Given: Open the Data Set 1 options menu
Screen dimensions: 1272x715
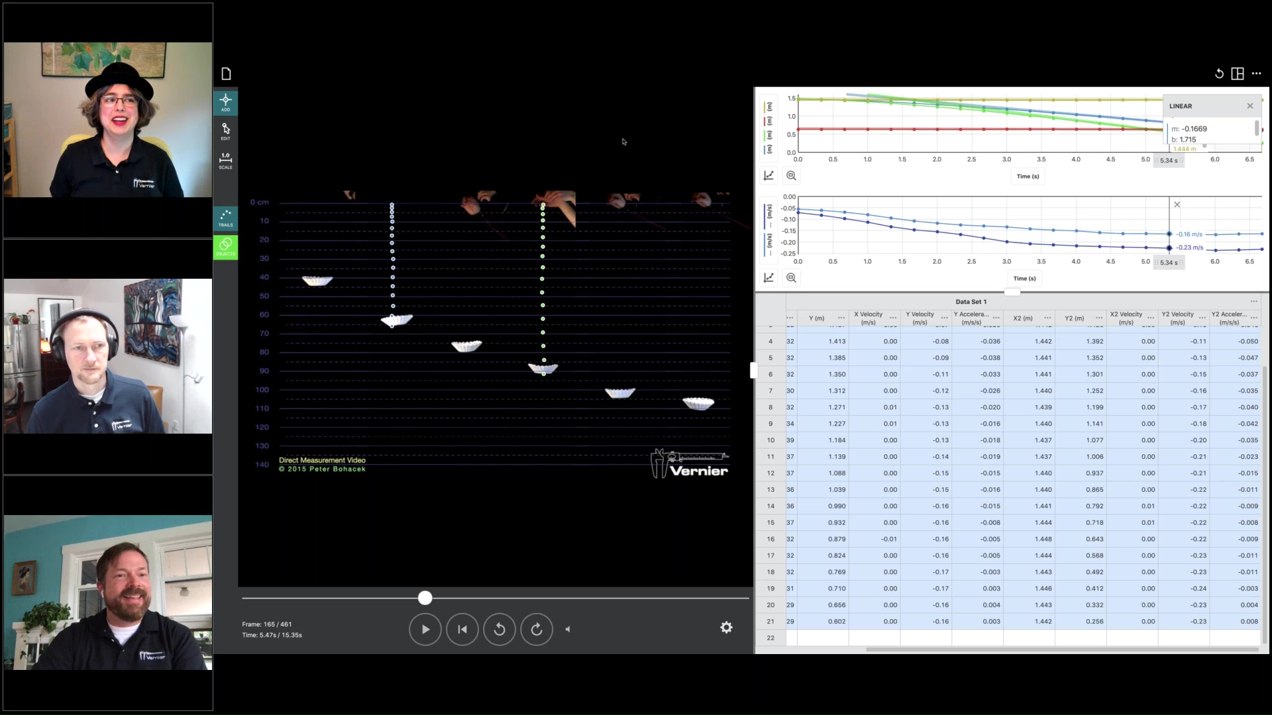Looking at the screenshot, I should 1254,301.
